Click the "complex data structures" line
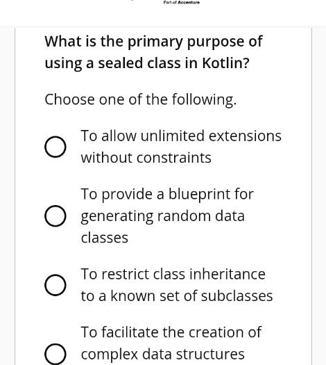 tap(162, 355)
